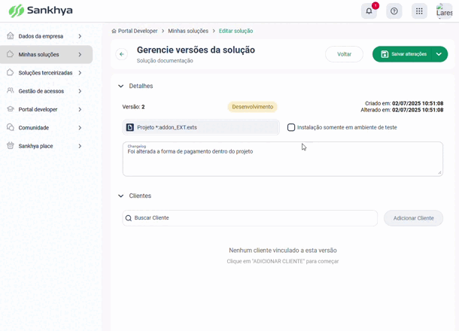Click the home icon in breadcrumb
Viewport: 459px width, 331px height.
click(x=114, y=31)
